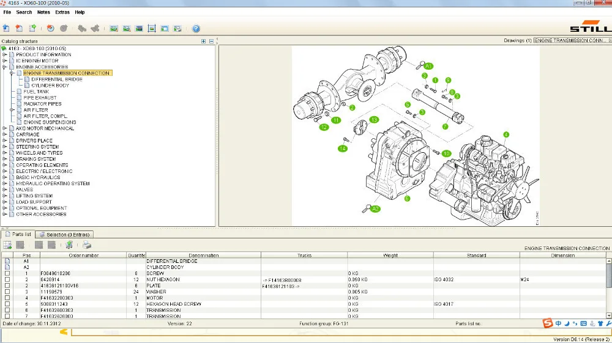Click callout 7 on the shaft

tap(445, 127)
